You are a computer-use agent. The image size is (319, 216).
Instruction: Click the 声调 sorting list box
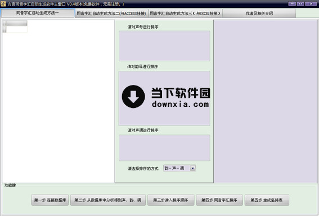(x=164, y=148)
